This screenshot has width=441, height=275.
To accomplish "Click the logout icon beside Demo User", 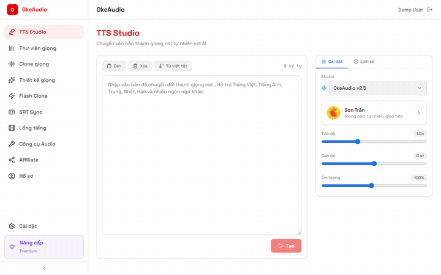I will tap(430, 10).
